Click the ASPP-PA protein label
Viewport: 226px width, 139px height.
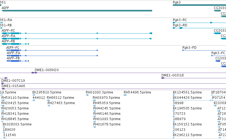tap(13, 53)
